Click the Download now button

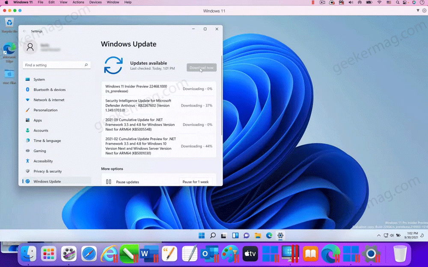tap(202, 67)
